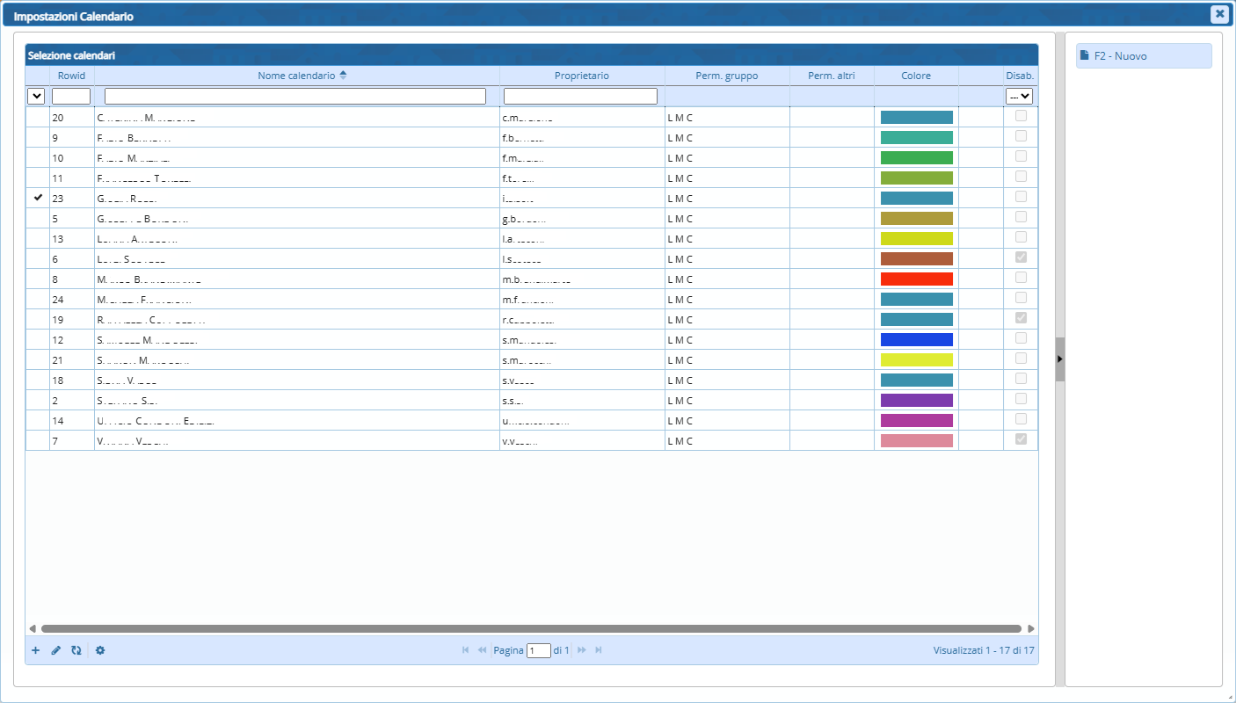Toggle the Disab. checkbox for rowid 6
The height and width of the screenshot is (703, 1236).
(1021, 257)
